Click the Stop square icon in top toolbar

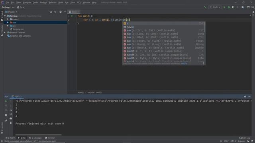coord(237,7)
